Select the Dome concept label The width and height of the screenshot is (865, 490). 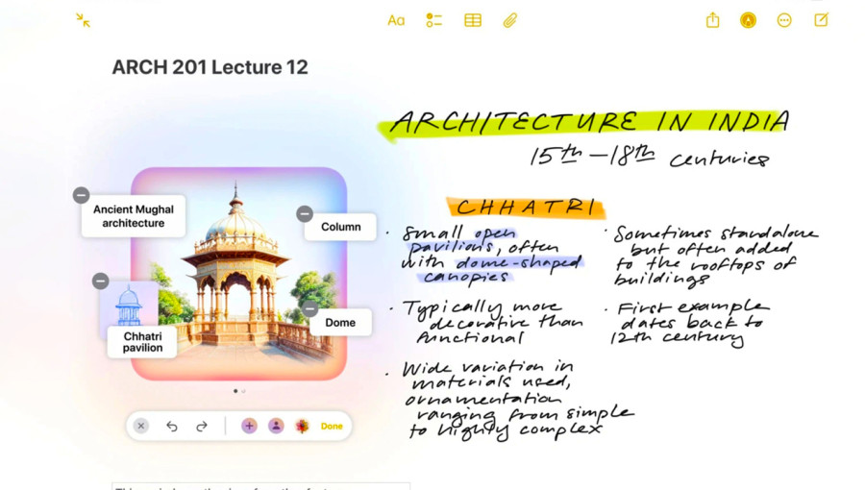340,323
